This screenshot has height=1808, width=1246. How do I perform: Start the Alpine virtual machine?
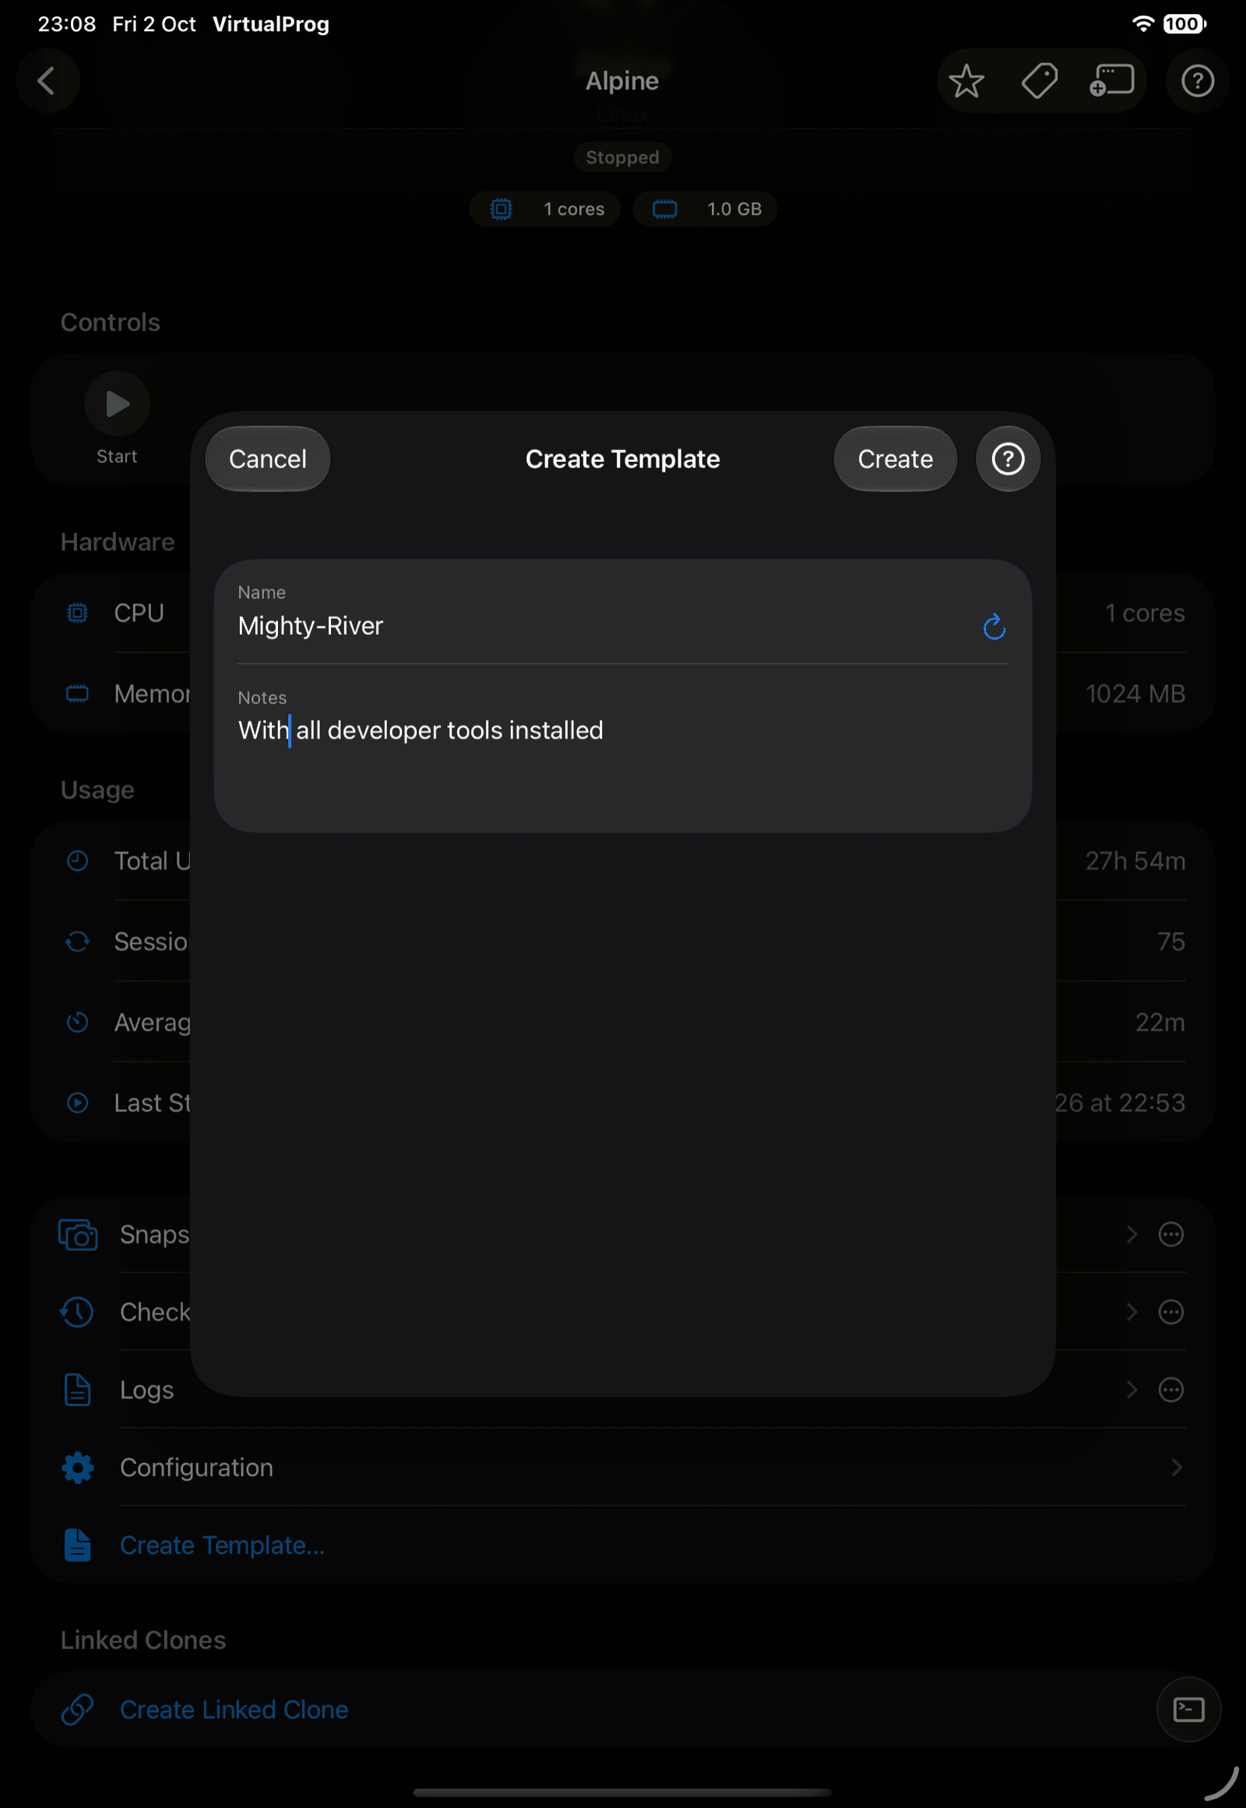tap(117, 404)
